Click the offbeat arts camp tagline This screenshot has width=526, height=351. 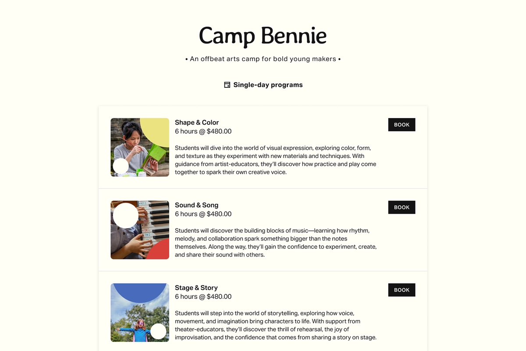263,59
